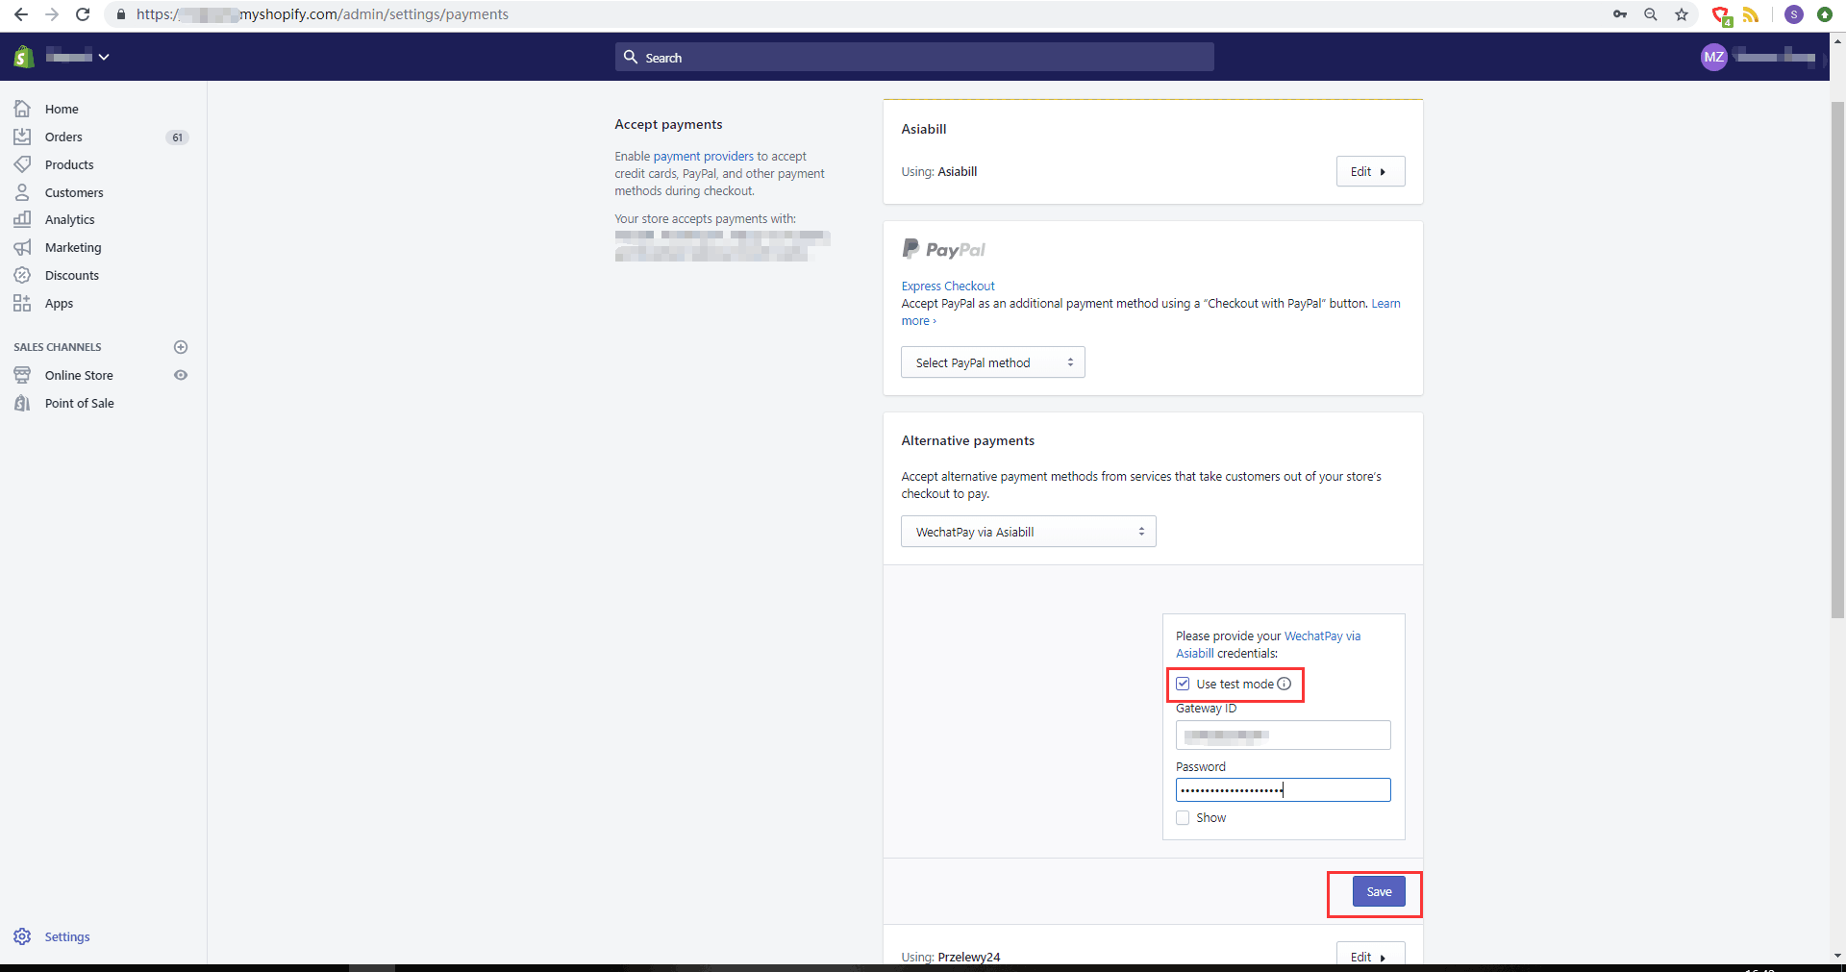This screenshot has height=972, width=1846.
Task: Click the vertical page scrollbar
Action: (x=1837, y=361)
